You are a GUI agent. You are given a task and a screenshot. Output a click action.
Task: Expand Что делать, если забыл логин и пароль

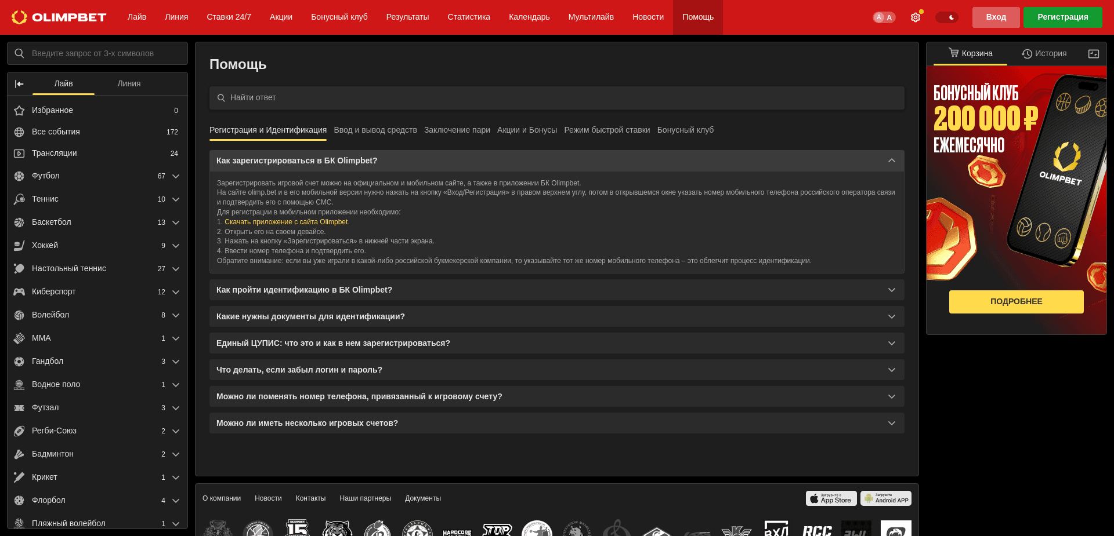(556, 370)
